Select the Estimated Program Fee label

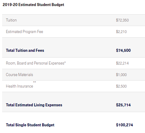click(25, 32)
